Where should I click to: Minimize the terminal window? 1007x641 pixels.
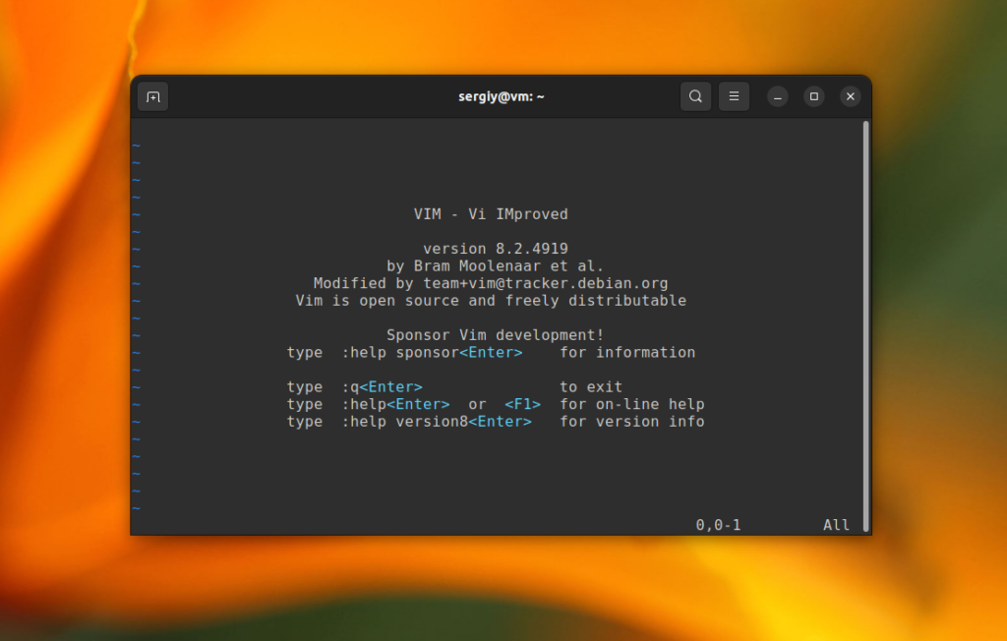pyautogui.click(x=778, y=96)
